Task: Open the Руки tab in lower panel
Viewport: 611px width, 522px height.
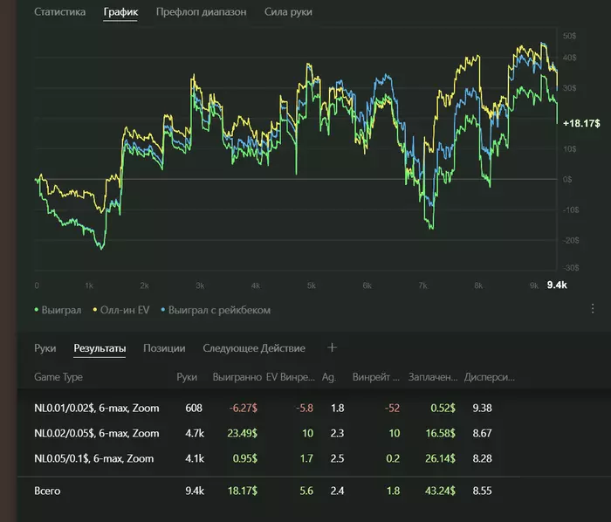Action: coord(45,348)
